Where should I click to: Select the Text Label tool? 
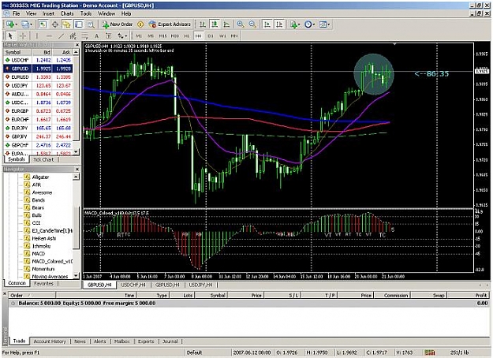point(109,35)
